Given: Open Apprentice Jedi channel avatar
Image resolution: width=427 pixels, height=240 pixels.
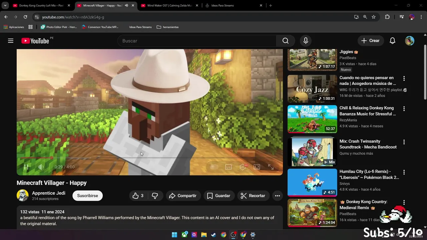Looking at the screenshot, I should pyautogui.click(x=23, y=196).
